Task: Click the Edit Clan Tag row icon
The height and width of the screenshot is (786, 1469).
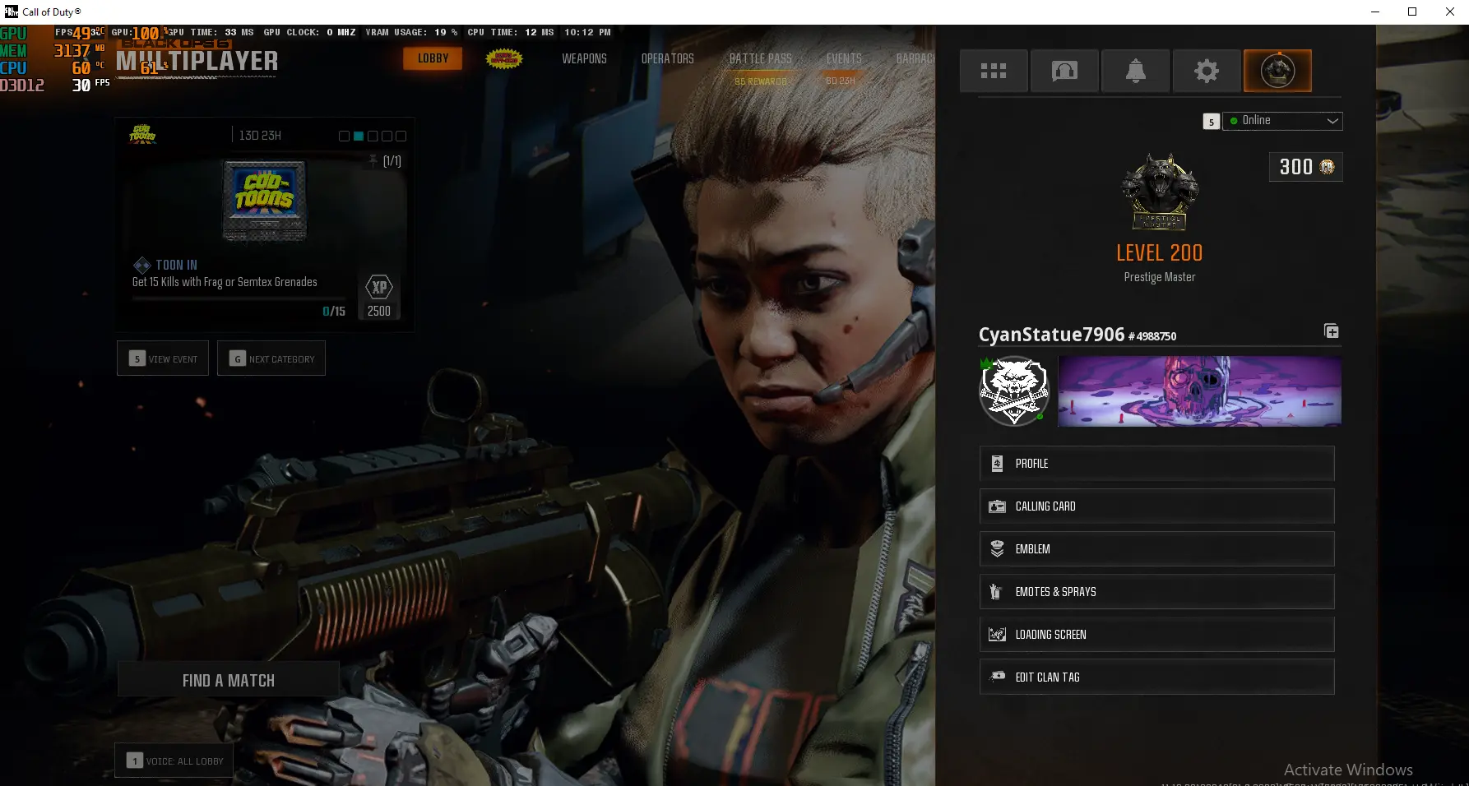Action: 998,677
